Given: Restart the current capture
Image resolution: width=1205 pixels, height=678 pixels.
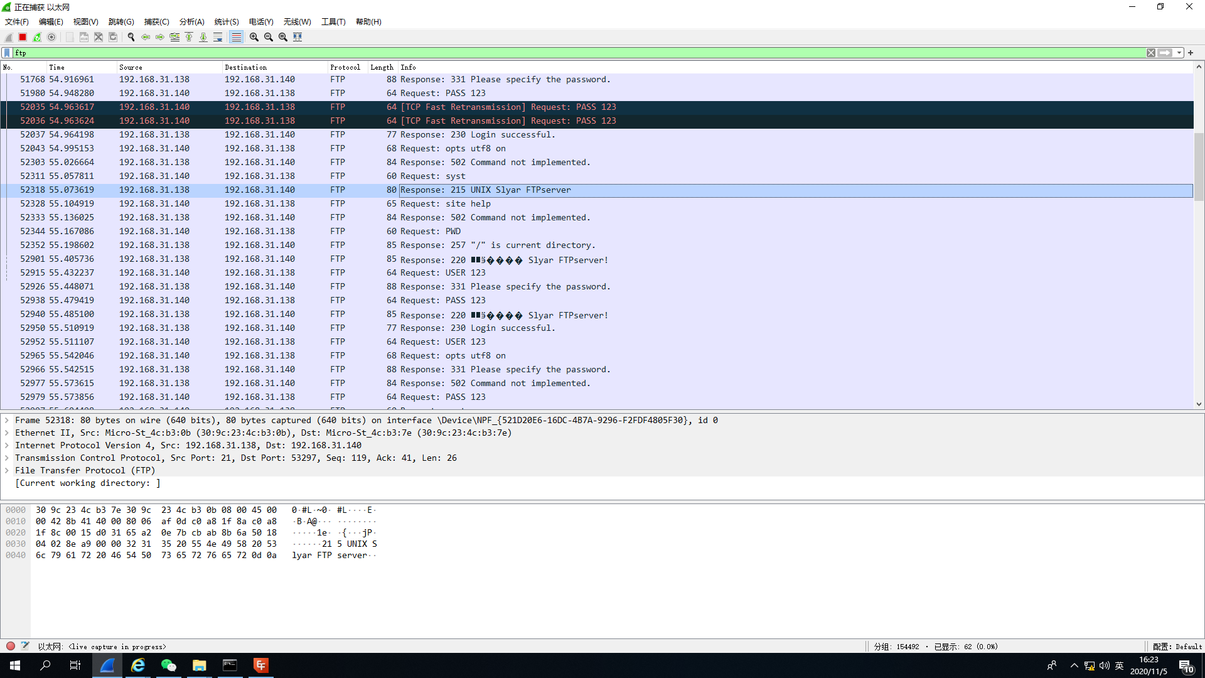Looking at the screenshot, I should coord(37,37).
